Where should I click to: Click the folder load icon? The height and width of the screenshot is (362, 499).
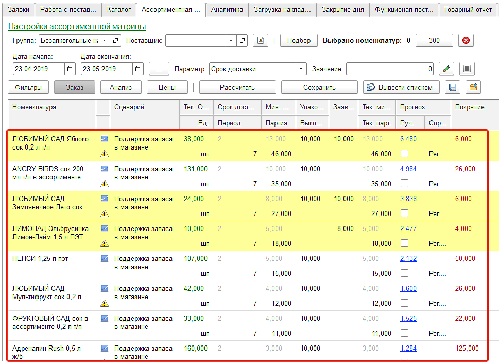click(x=473, y=87)
